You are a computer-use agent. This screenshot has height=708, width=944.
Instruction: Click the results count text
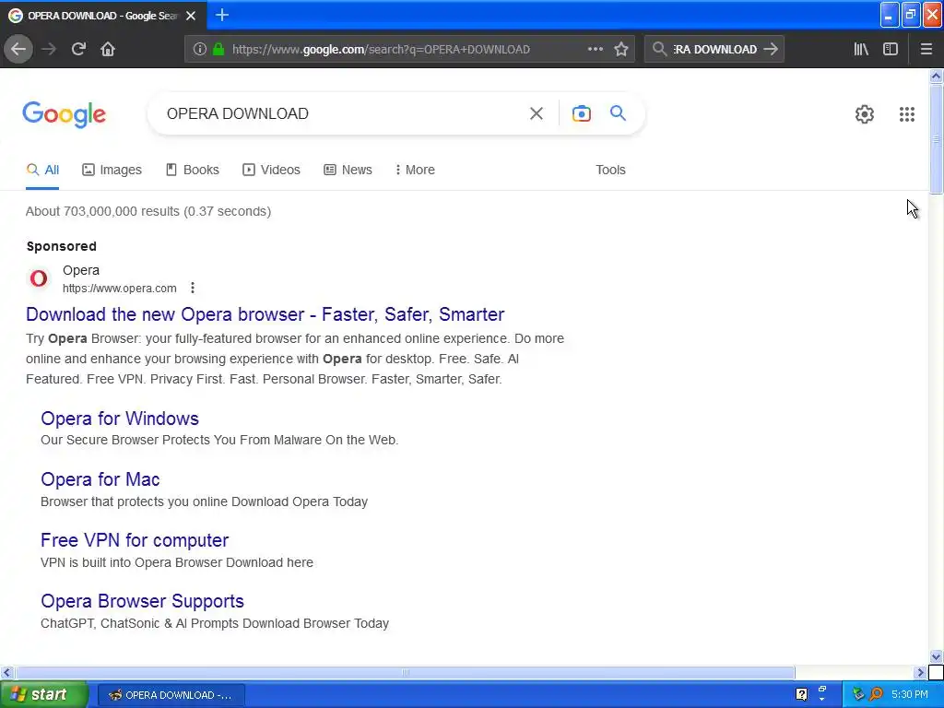tap(148, 211)
